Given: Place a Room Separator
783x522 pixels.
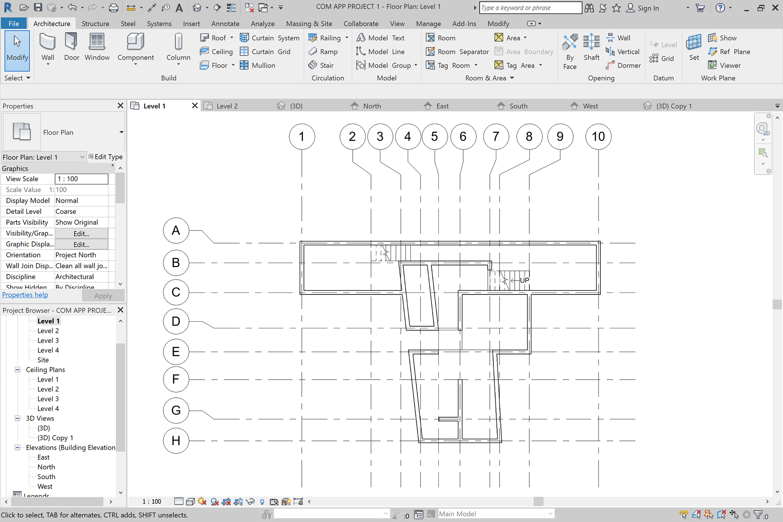Looking at the screenshot, I should (x=457, y=52).
